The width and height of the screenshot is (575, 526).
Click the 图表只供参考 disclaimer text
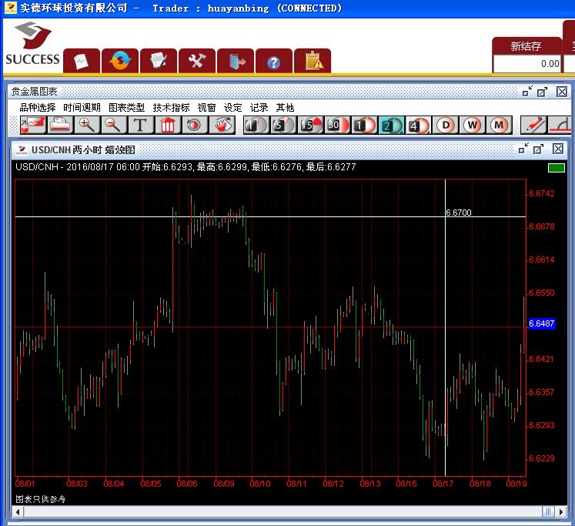tap(40, 499)
